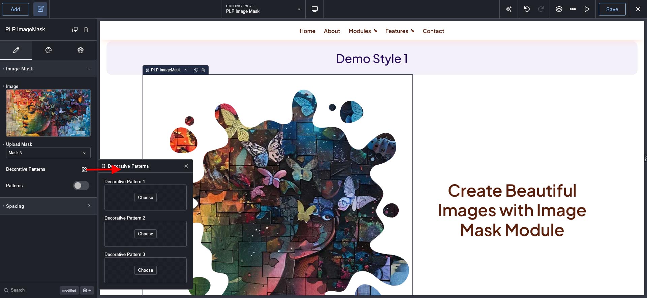Image resolution: width=647 pixels, height=298 pixels.
Task: Undo the last change
Action: (527, 9)
